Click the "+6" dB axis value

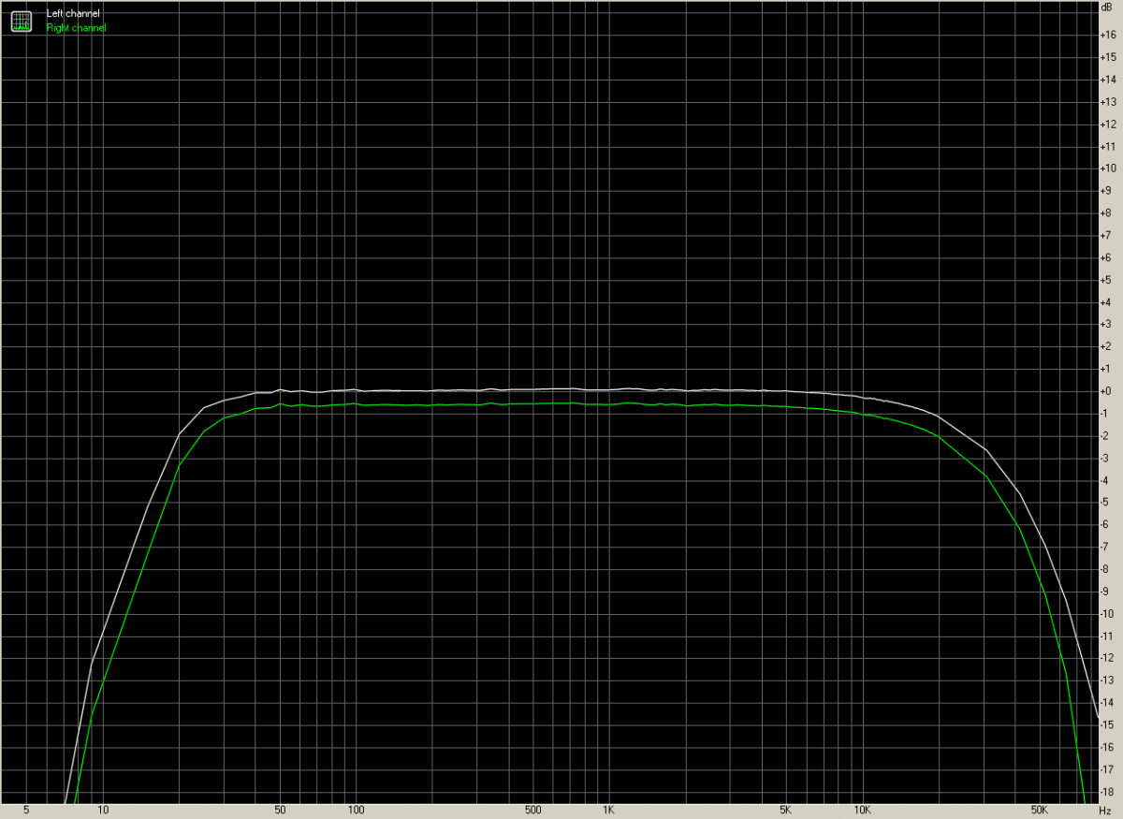point(1107,258)
